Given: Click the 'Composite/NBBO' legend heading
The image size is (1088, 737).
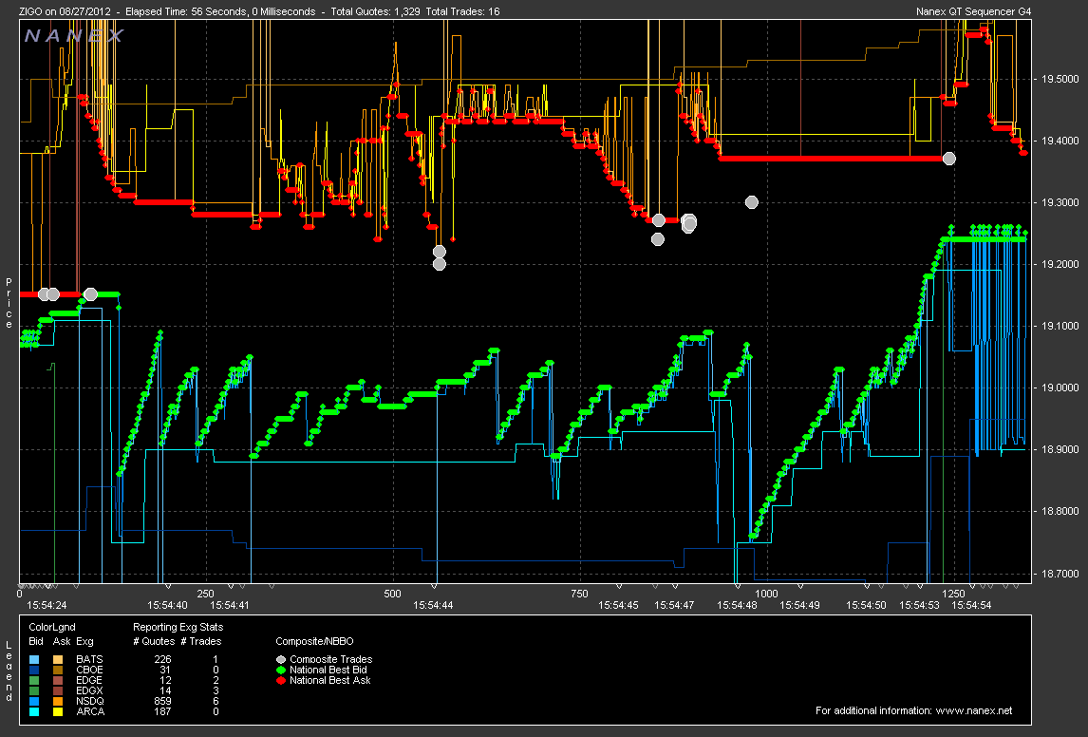Looking at the screenshot, I should coord(314,641).
